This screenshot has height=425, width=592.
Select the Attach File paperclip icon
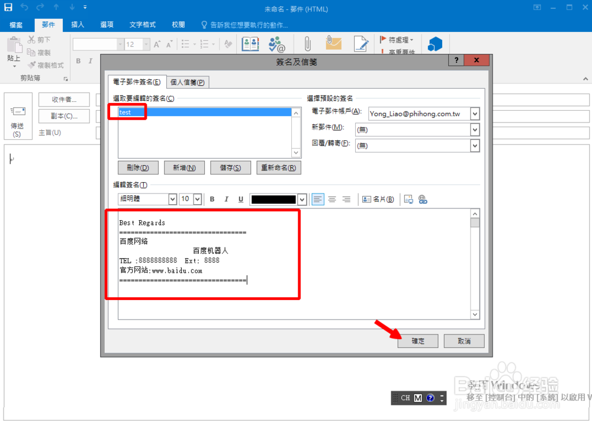click(307, 44)
